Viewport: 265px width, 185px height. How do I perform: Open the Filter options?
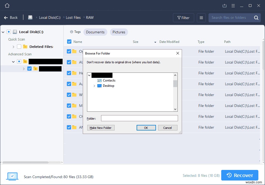[183, 18]
